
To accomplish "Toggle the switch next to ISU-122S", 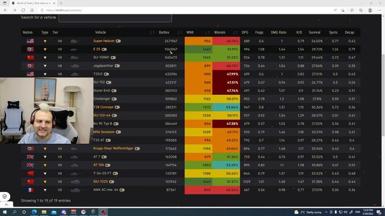I will (x=111, y=182).
